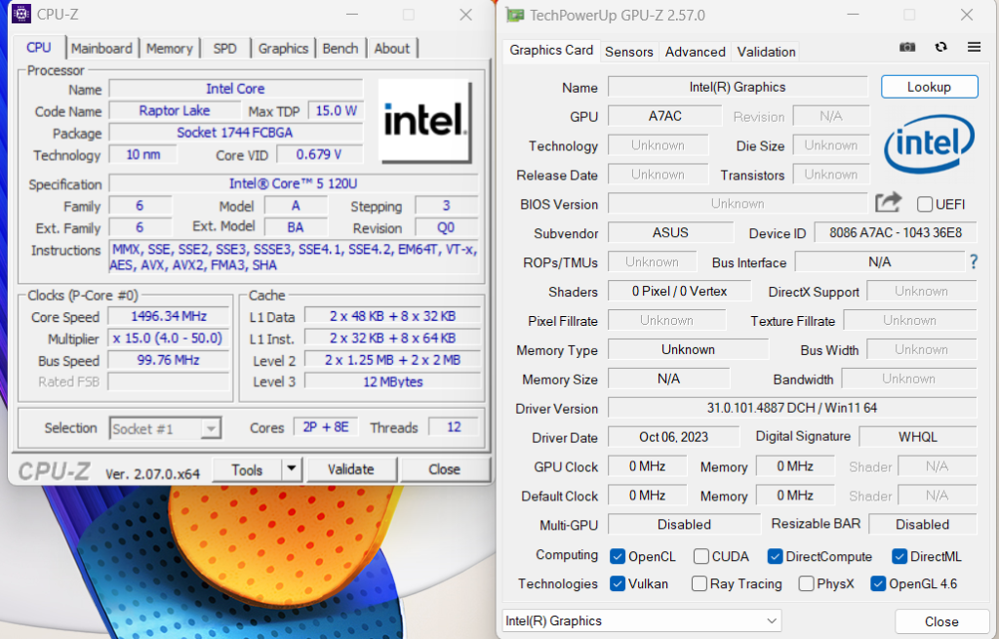The height and width of the screenshot is (639, 999).
Task: Open the Sensors tab in GPU-Z
Action: [629, 52]
